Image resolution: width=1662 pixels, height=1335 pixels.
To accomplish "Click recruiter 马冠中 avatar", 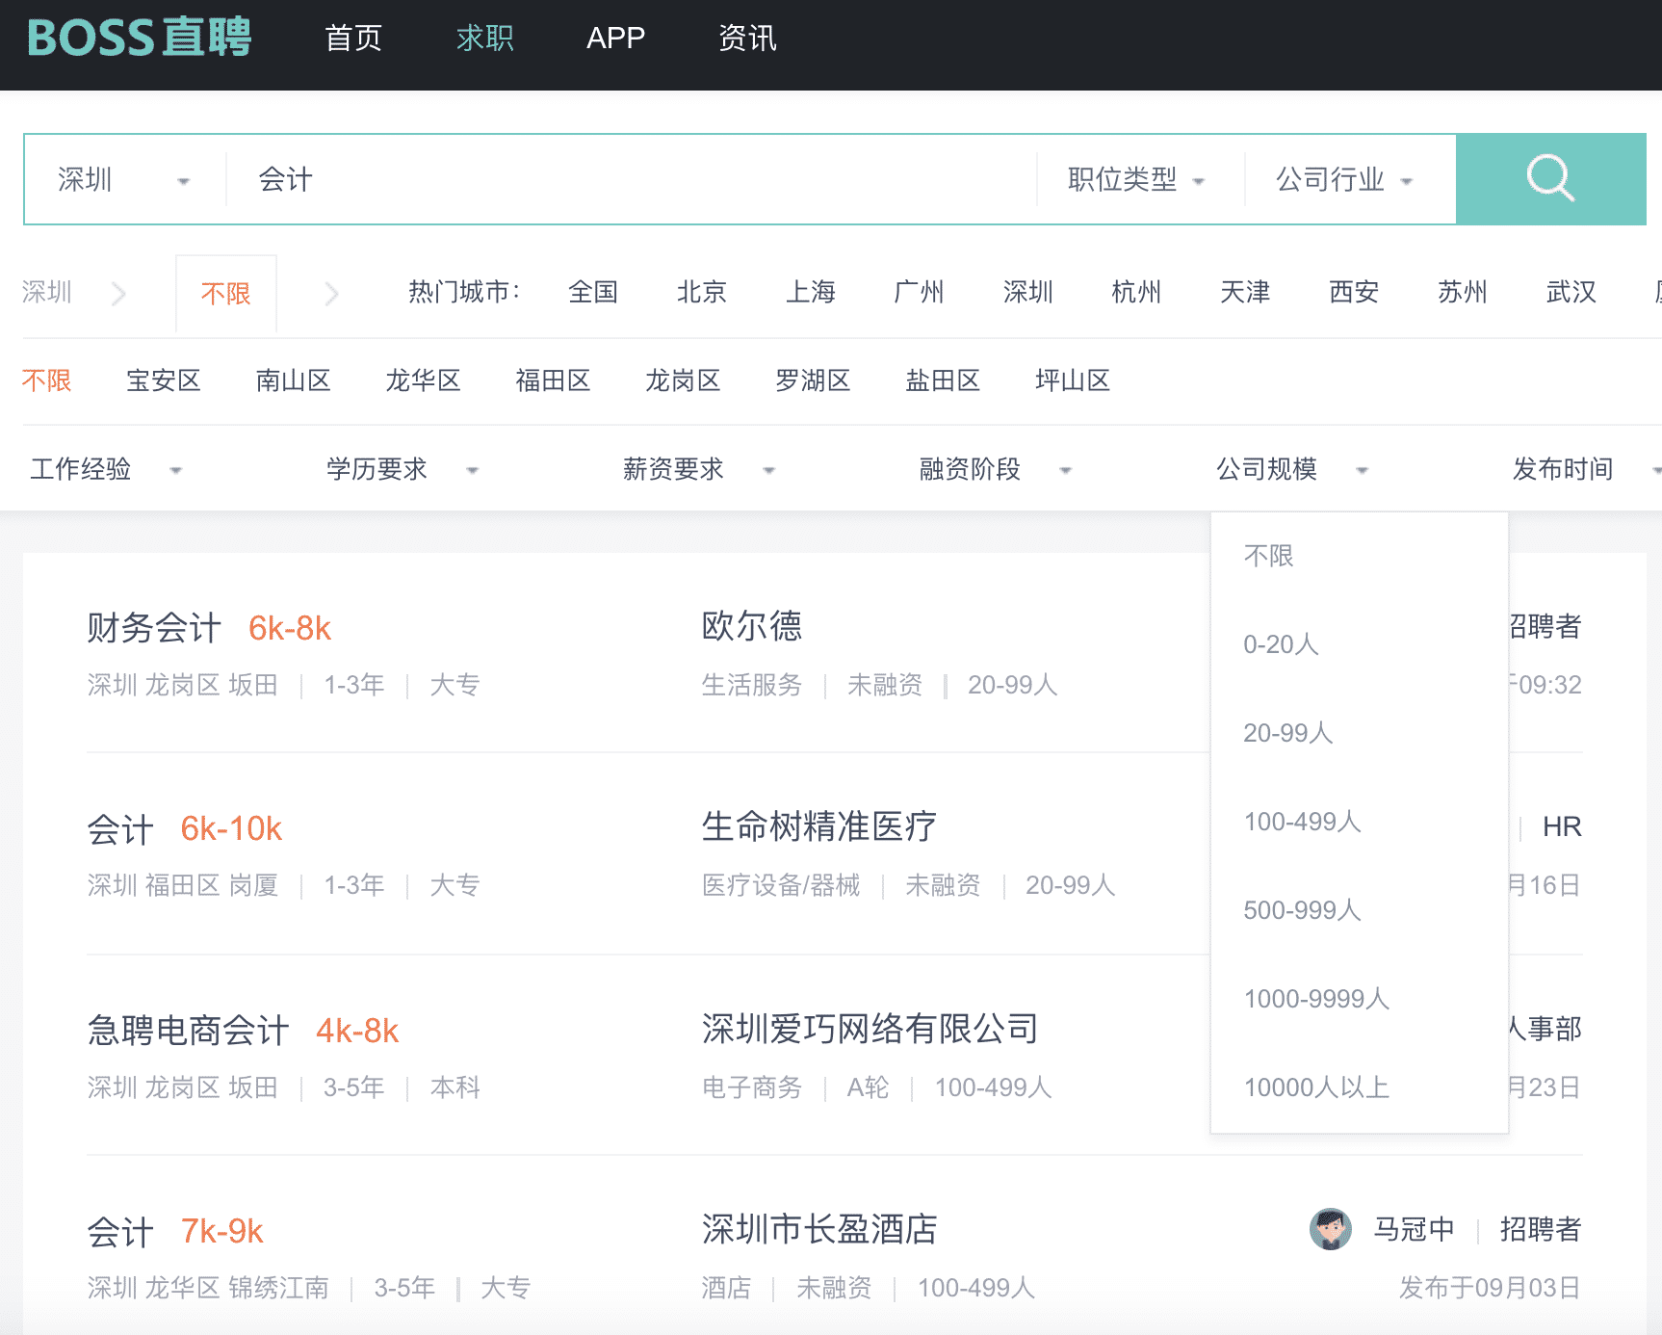I will tap(1331, 1229).
